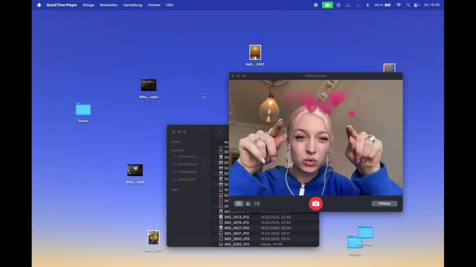Open the Apple menu
This screenshot has height=267, width=476.
pyautogui.click(x=39, y=5)
